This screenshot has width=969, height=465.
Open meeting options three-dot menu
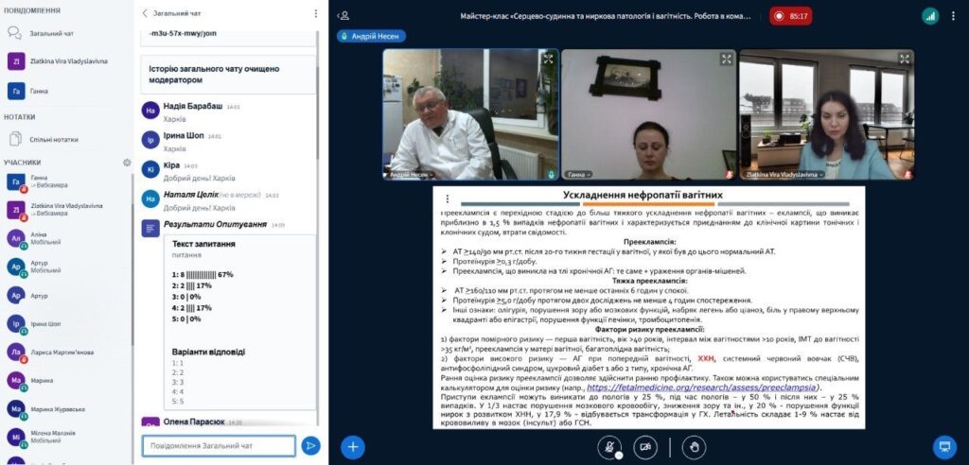(954, 16)
